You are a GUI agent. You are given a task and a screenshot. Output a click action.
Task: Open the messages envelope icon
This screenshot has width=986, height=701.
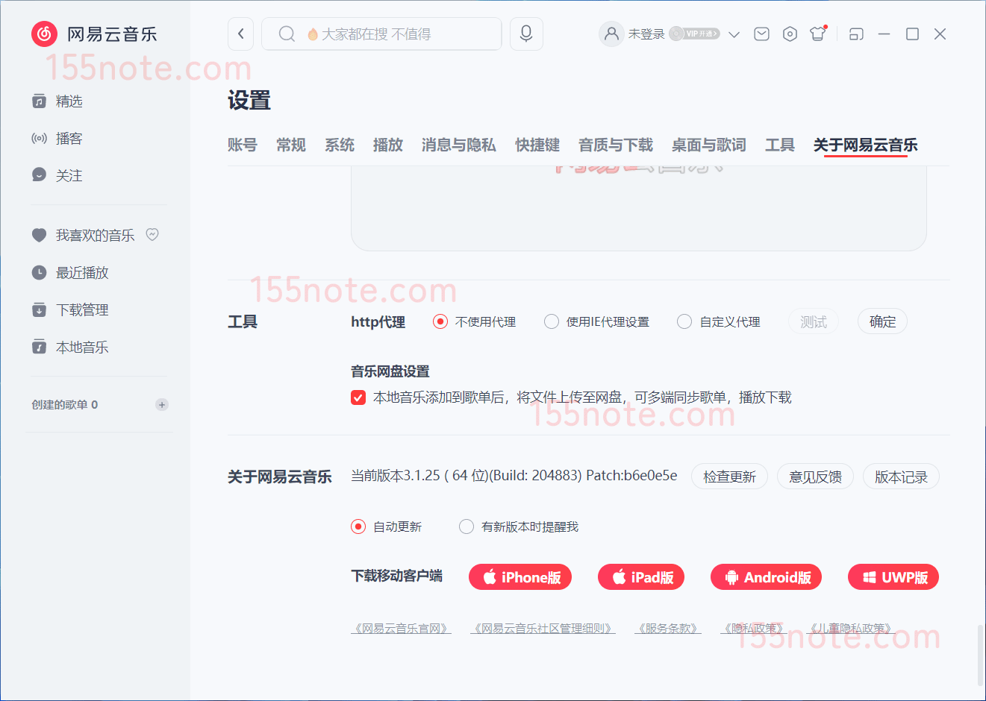(x=761, y=34)
